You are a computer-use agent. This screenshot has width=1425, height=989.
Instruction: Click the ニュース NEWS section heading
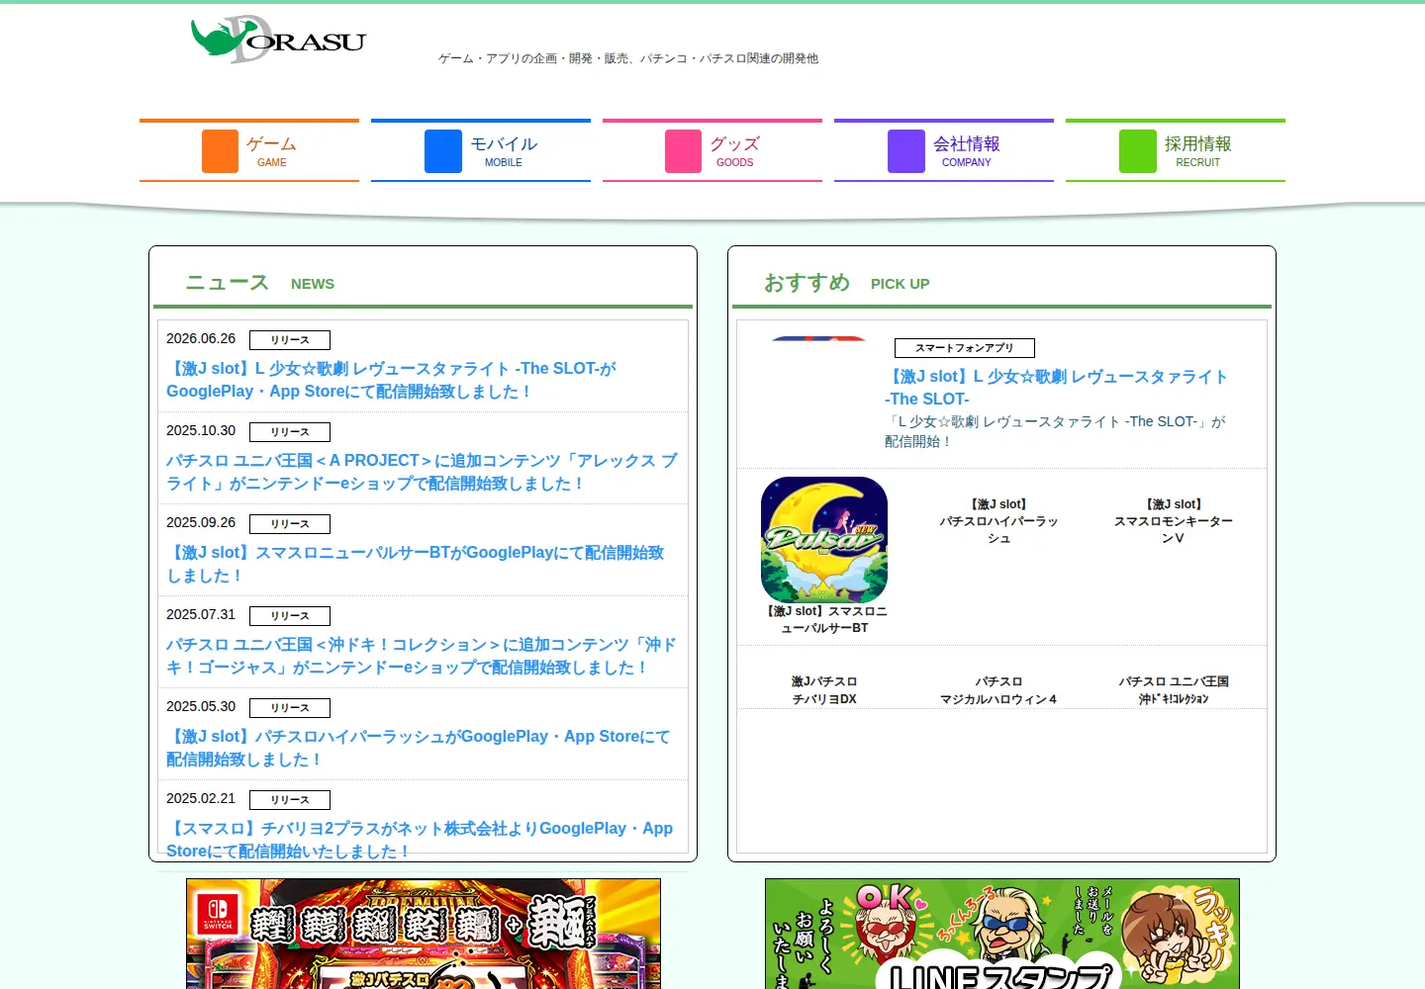[260, 283]
